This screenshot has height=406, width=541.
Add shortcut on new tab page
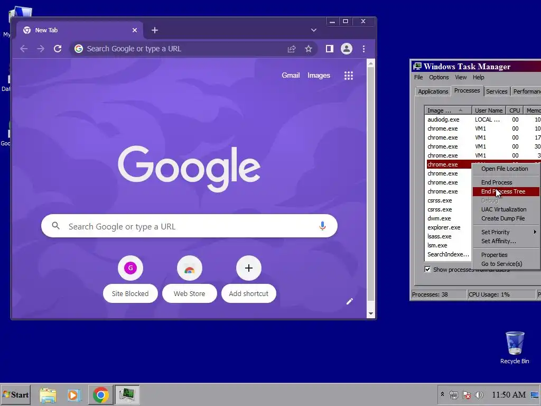pyautogui.click(x=249, y=279)
